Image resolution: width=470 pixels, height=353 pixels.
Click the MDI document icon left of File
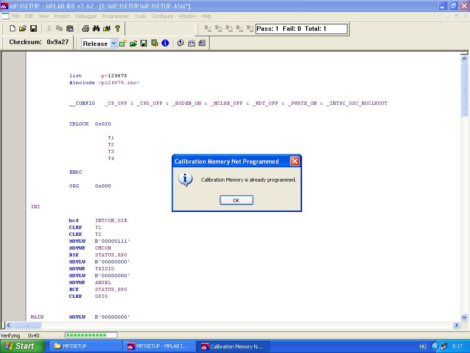pos(6,16)
